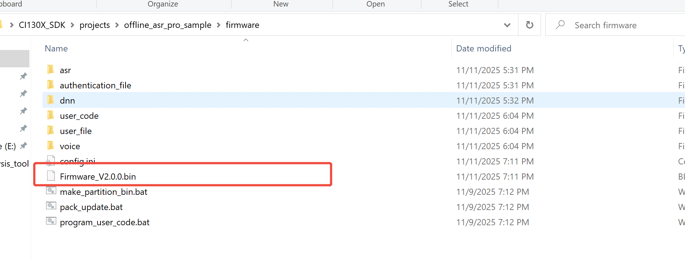Sort files by the Name column

click(56, 49)
